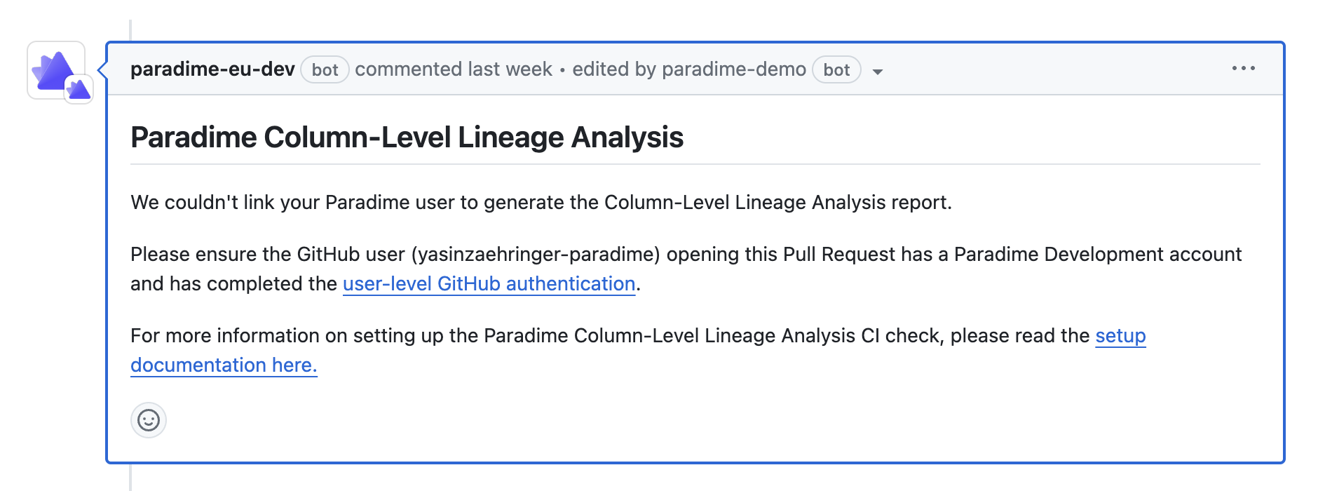Click the "We couldn't link your Paradime user" sentence
The image size is (1318, 491).
point(294,203)
